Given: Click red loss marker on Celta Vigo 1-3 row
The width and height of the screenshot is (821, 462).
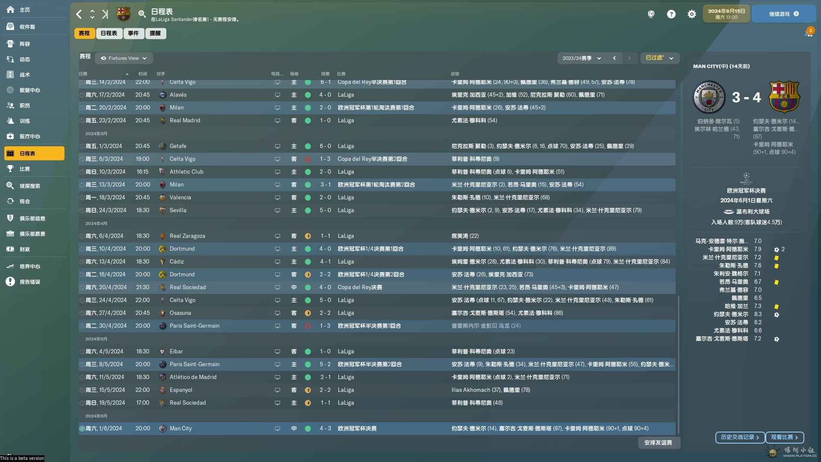Looking at the screenshot, I should [x=307, y=159].
